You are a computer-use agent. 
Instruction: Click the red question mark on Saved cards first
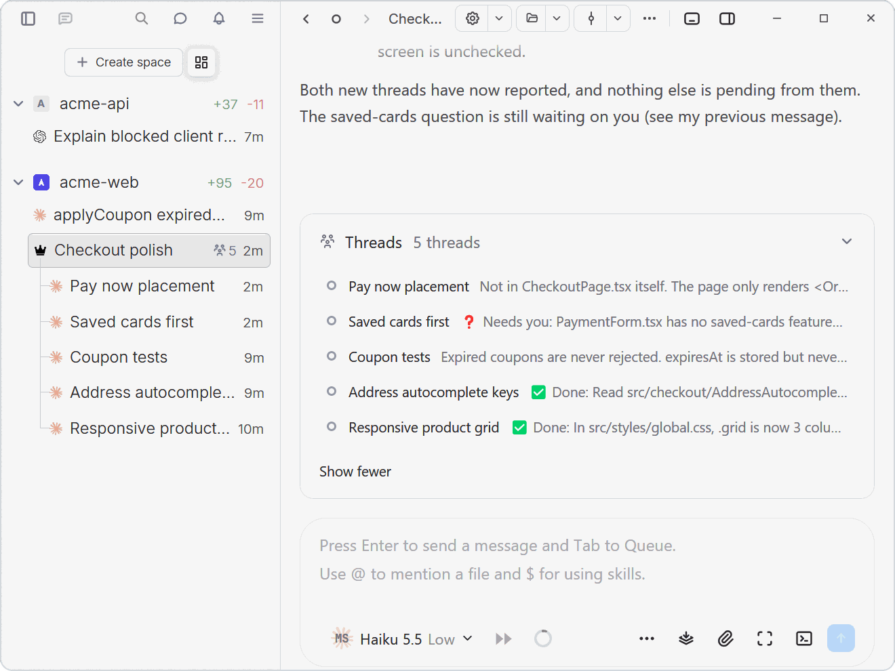469,322
